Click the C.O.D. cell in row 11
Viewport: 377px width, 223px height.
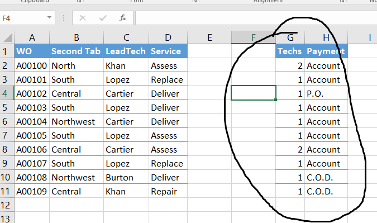tap(326, 191)
